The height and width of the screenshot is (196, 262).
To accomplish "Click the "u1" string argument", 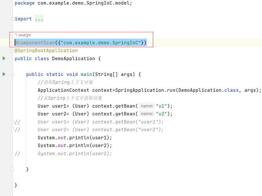I will pyautogui.click(x=161, y=106).
